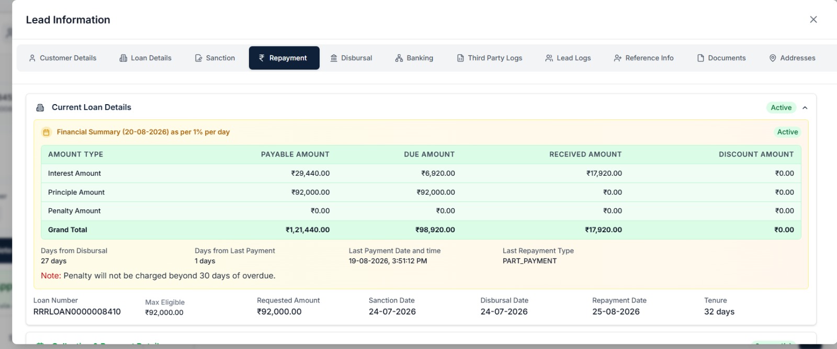Open the Sanction tab
The image size is (837, 349).
(215, 58)
